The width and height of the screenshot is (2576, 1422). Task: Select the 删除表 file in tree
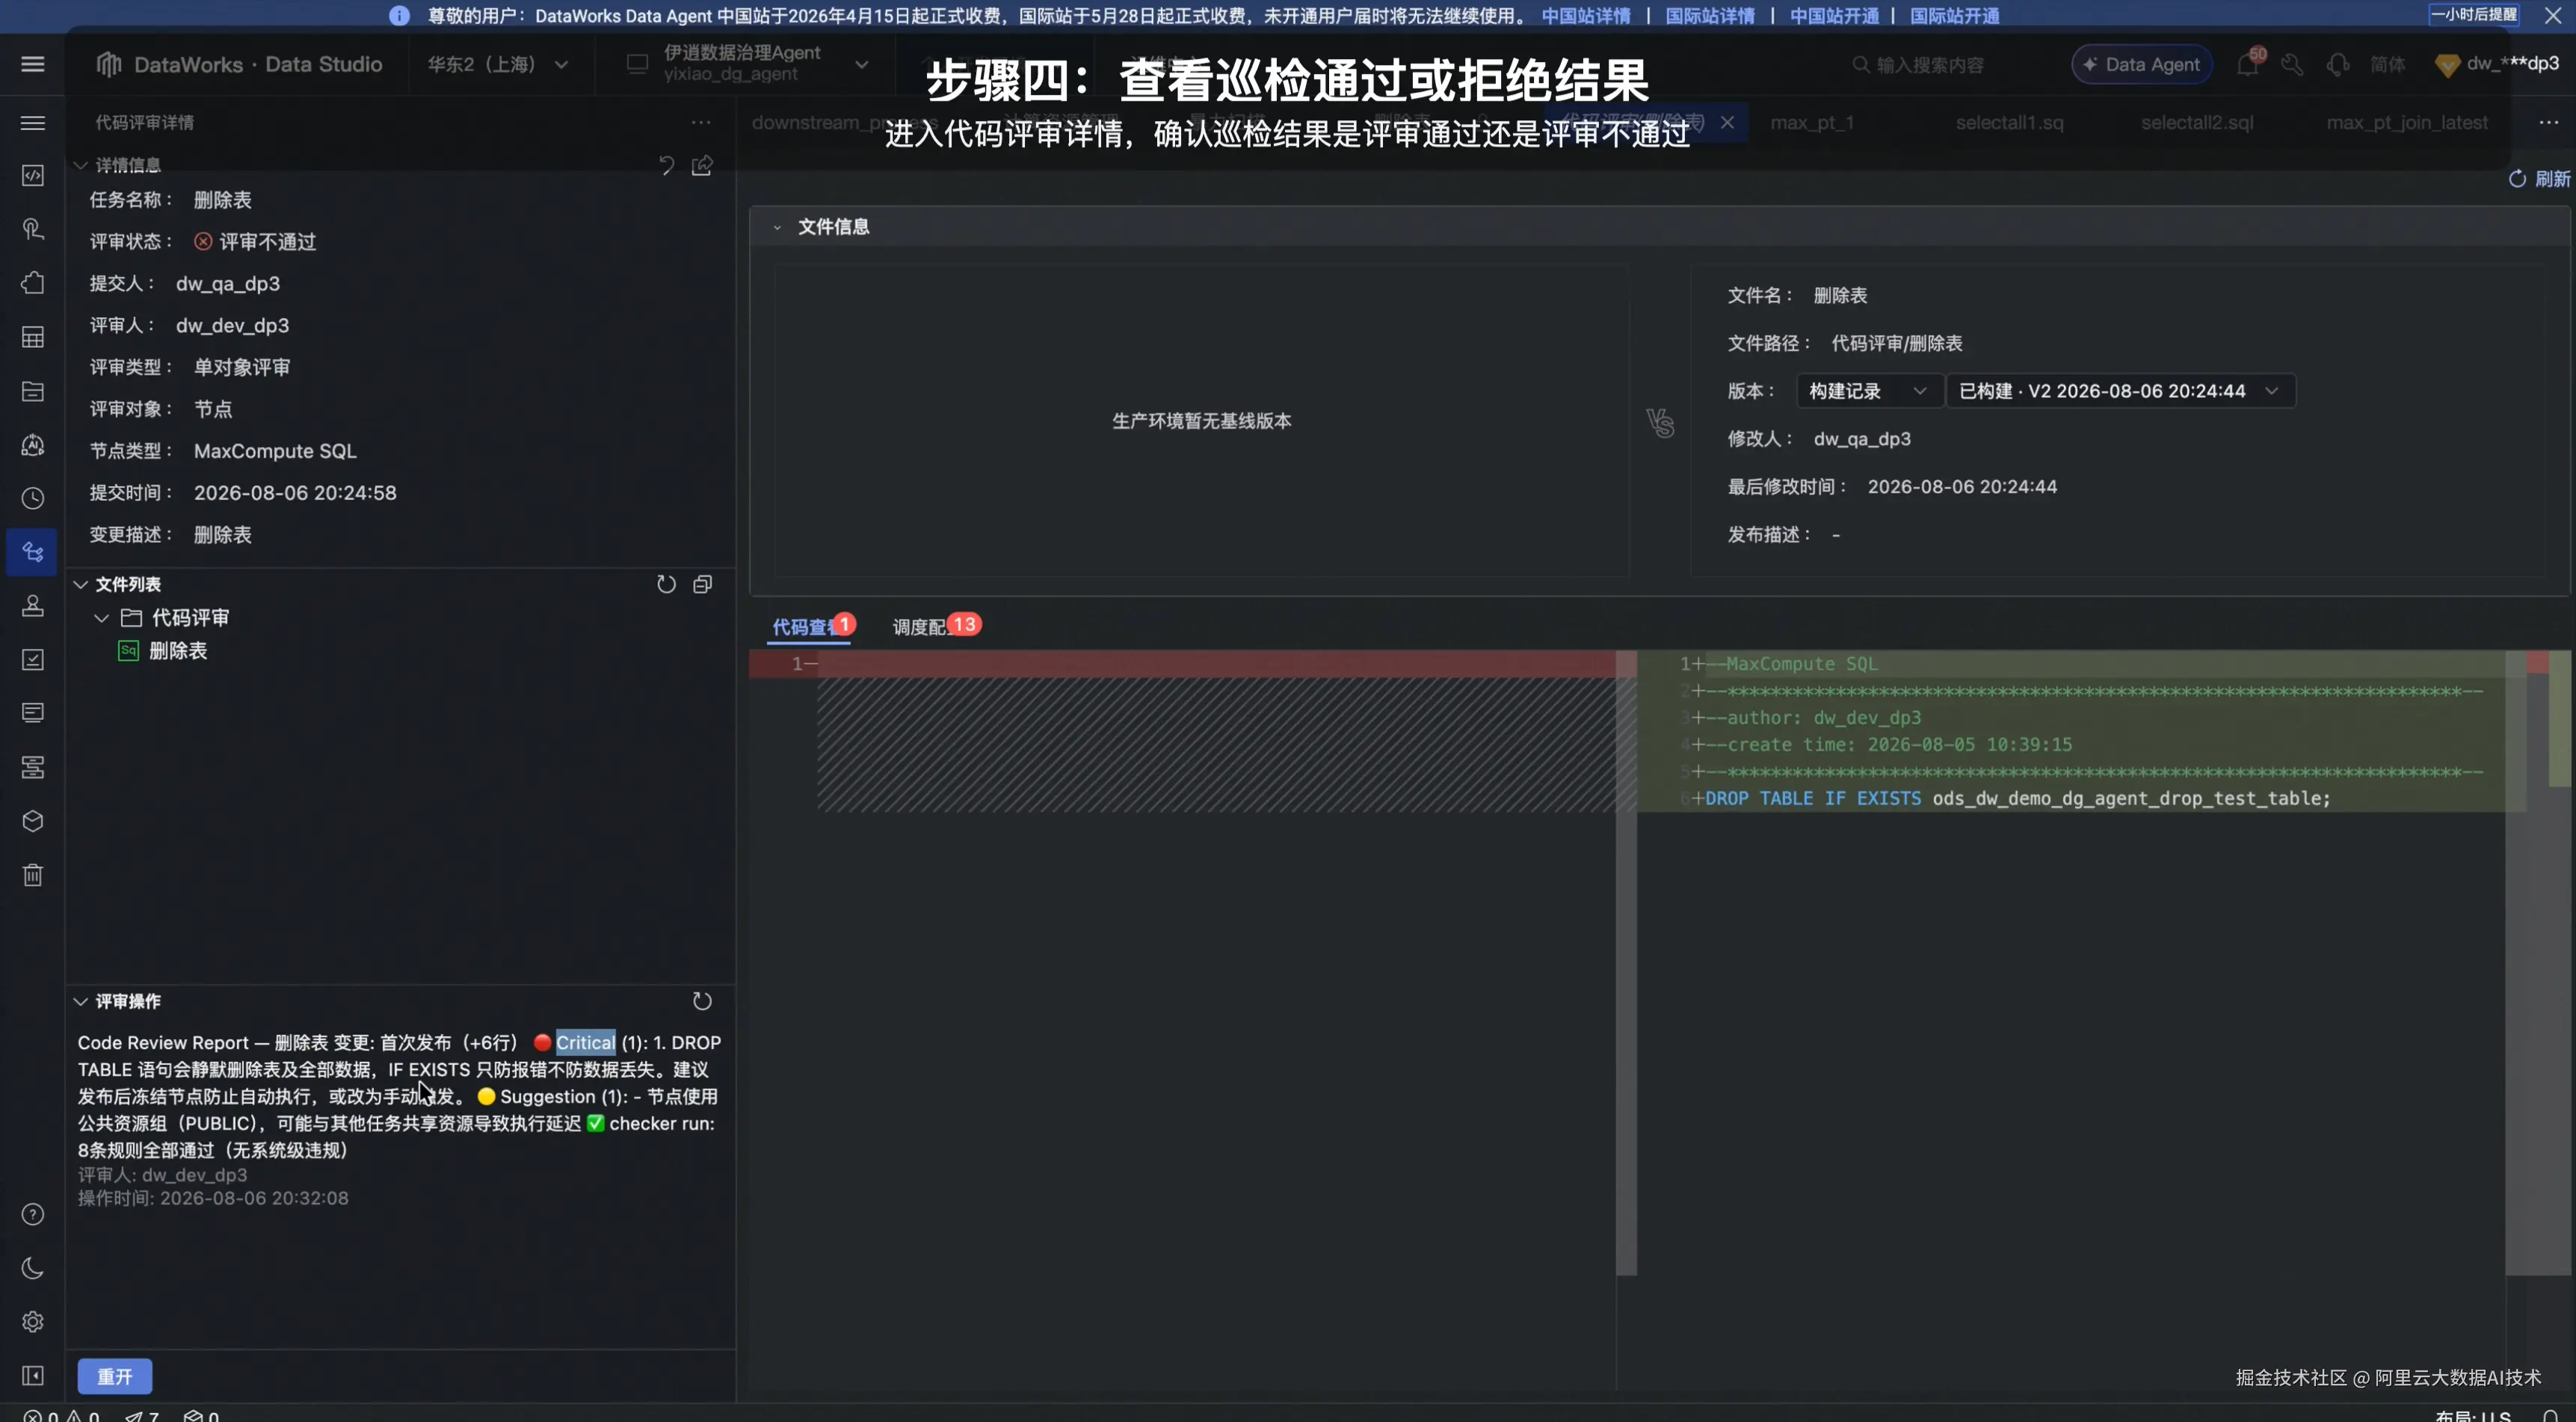pyautogui.click(x=178, y=651)
